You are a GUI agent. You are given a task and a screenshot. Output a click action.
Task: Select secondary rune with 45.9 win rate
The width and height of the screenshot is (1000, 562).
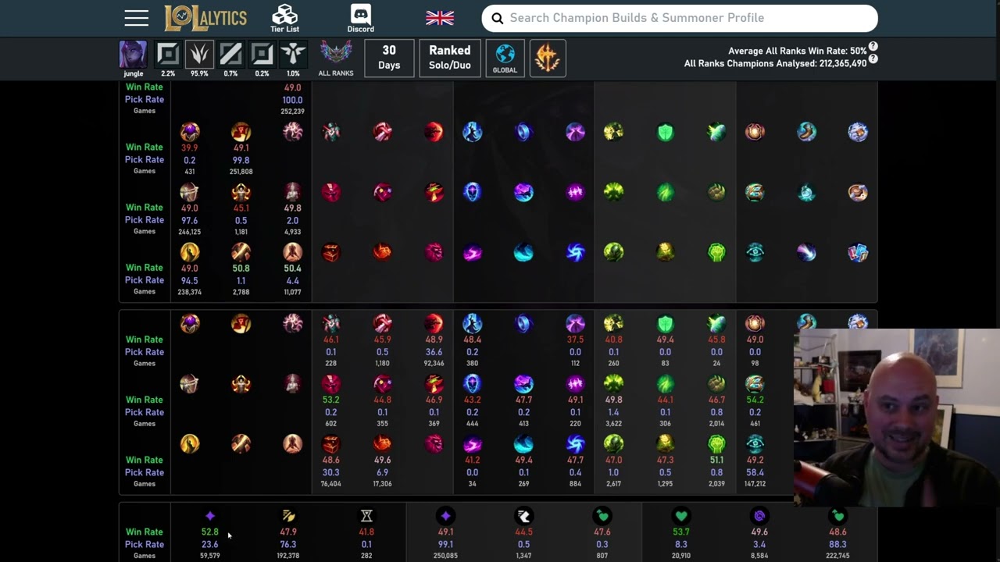pos(382,323)
